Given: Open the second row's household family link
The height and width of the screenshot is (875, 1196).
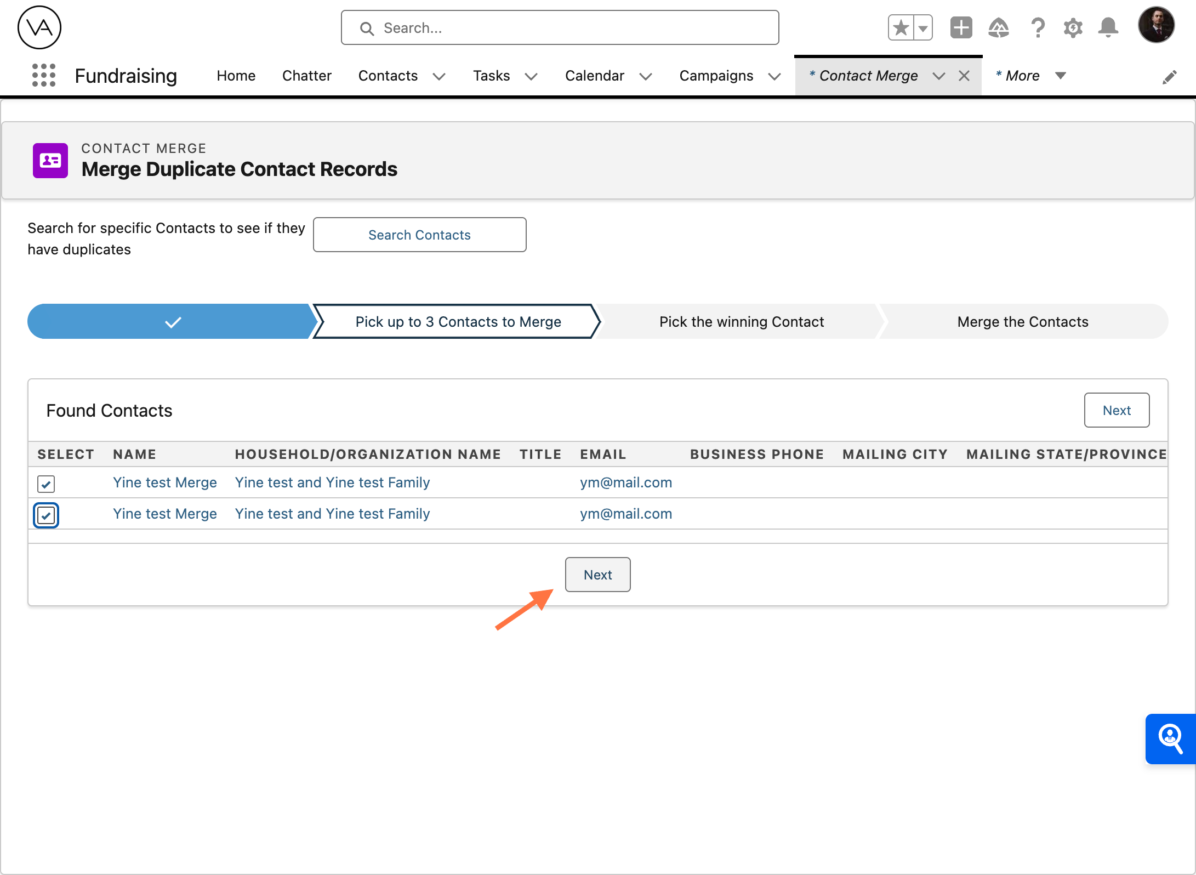Looking at the screenshot, I should (332, 514).
